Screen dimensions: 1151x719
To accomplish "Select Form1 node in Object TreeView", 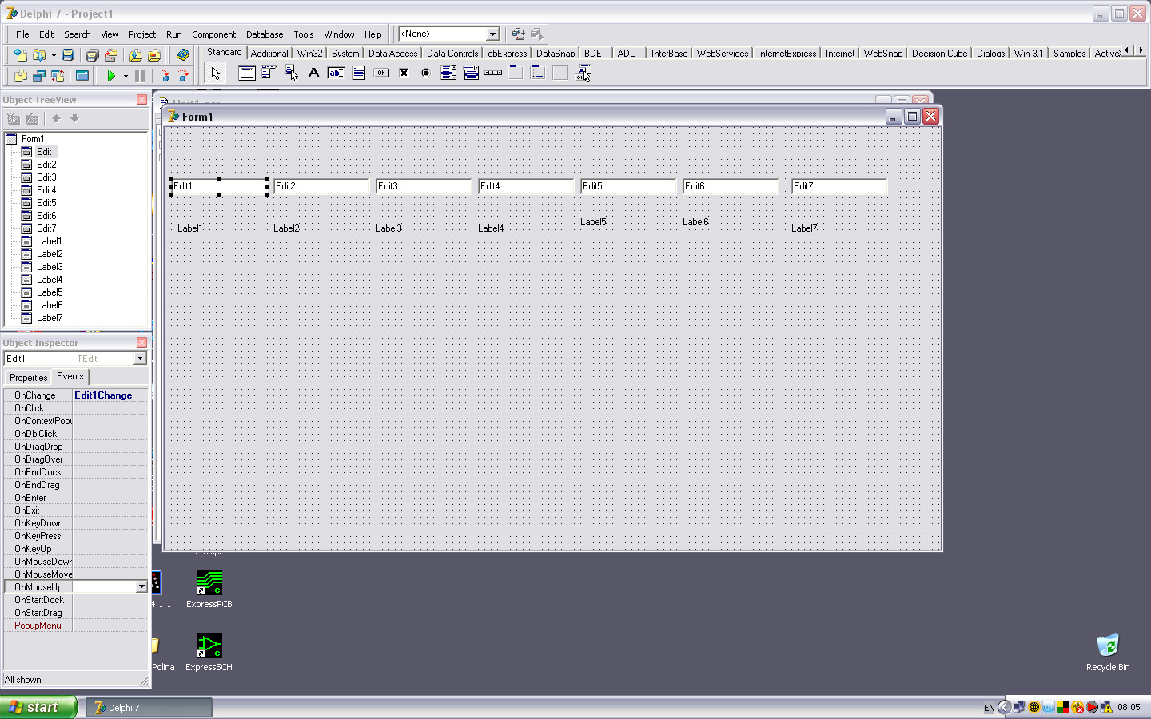I will coord(33,139).
